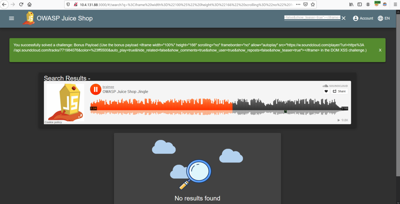This screenshot has width=400, height=204.
Task: Click the 9.8K play count
Action: pos(343,120)
